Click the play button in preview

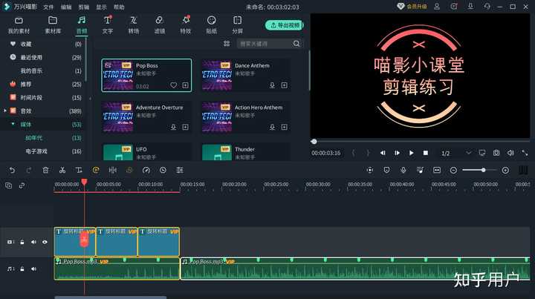pos(411,153)
